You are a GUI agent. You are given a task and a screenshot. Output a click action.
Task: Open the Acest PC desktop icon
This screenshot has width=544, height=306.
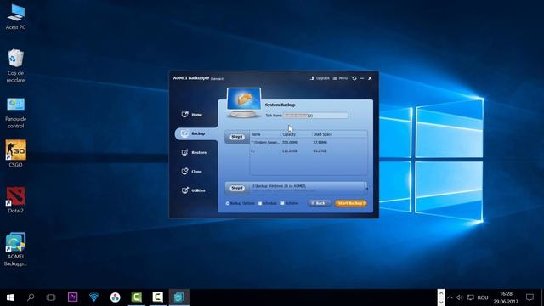point(15,17)
